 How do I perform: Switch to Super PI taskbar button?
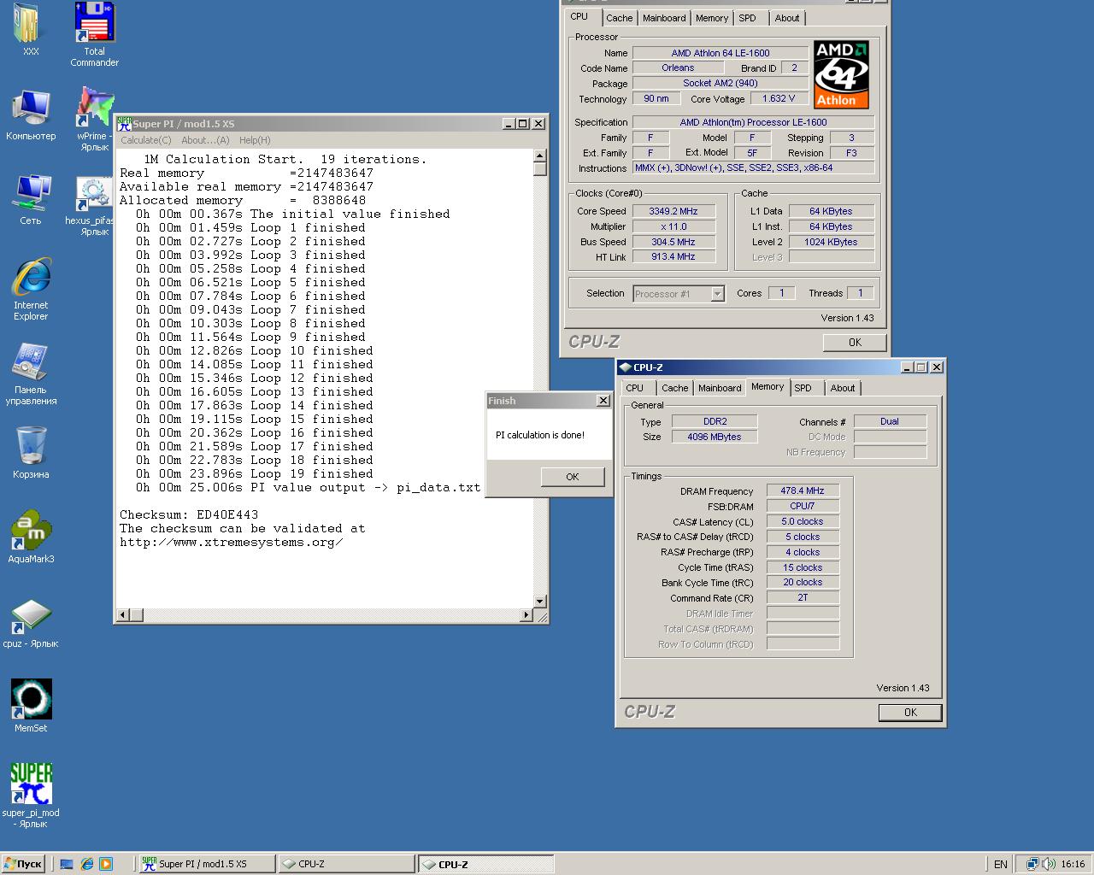coord(207,864)
